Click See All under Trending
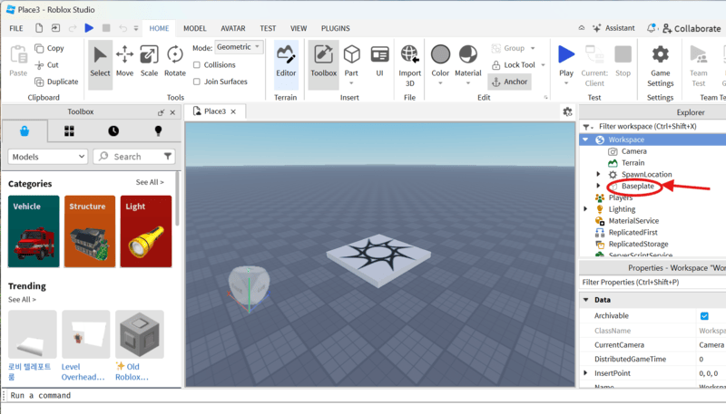 tap(22, 300)
